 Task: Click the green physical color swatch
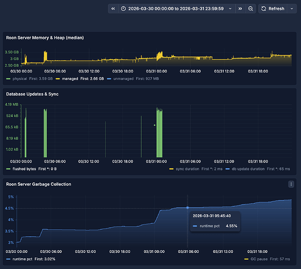tap(8, 79)
